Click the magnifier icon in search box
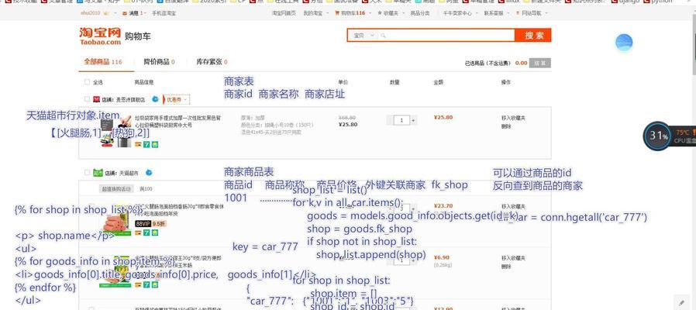 (x=383, y=36)
